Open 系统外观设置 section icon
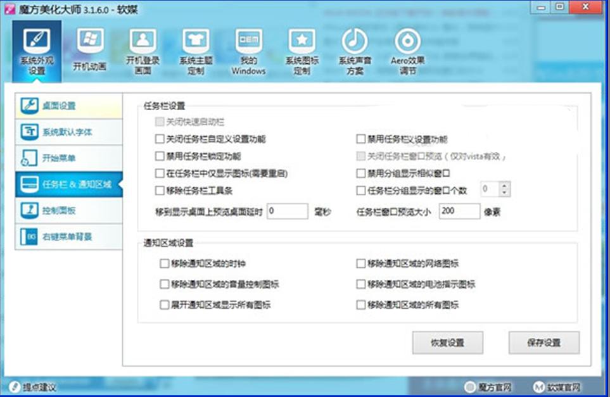 coord(37,41)
